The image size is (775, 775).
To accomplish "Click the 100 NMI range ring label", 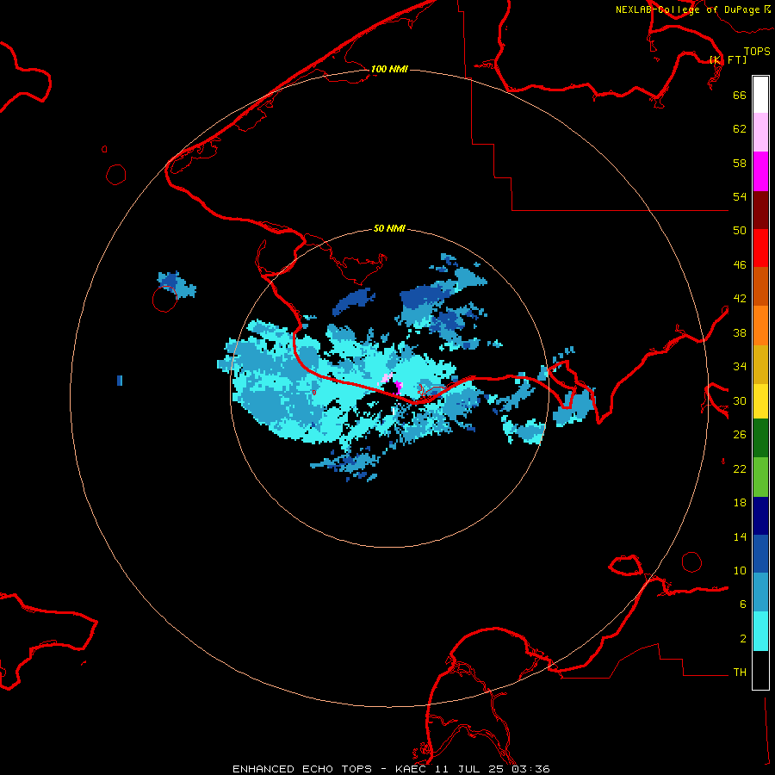I will pos(389,69).
